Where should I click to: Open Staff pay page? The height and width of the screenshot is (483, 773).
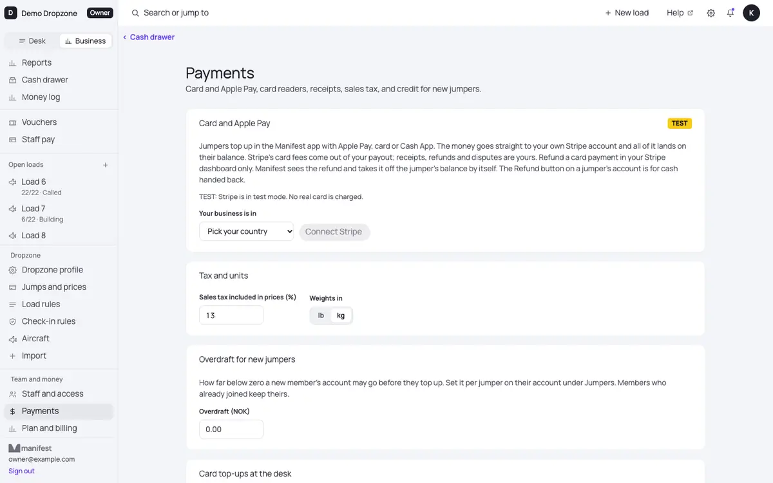tap(59, 140)
